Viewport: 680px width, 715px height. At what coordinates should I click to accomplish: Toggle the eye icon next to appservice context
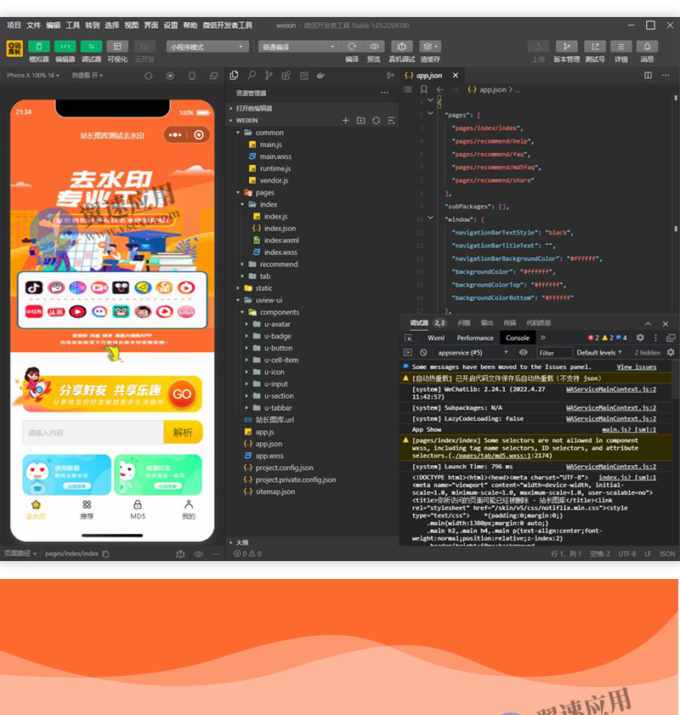click(524, 352)
